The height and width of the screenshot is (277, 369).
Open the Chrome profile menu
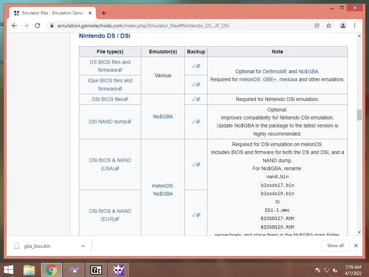tap(343, 26)
